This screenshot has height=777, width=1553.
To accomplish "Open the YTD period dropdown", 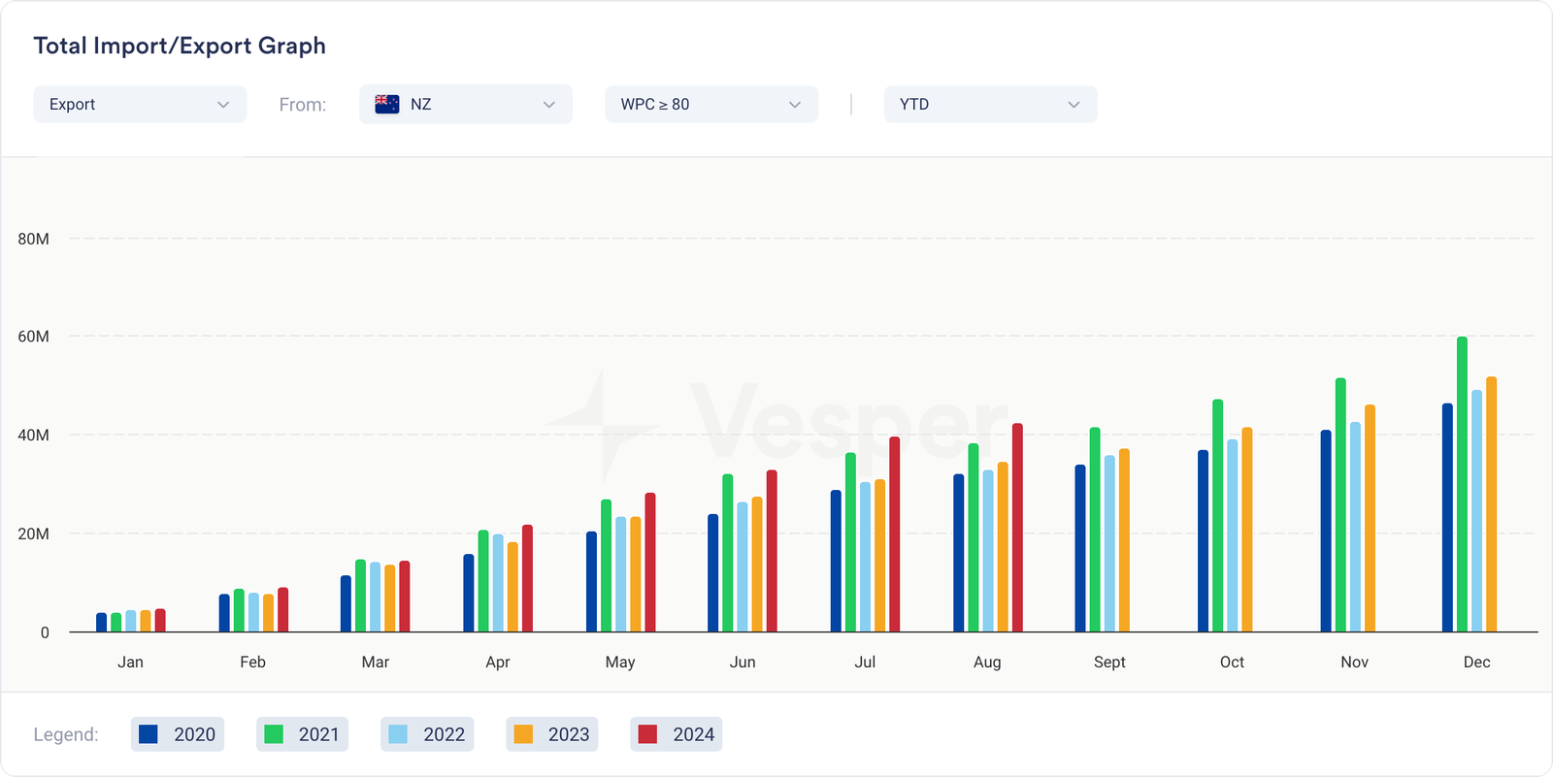I will (989, 104).
